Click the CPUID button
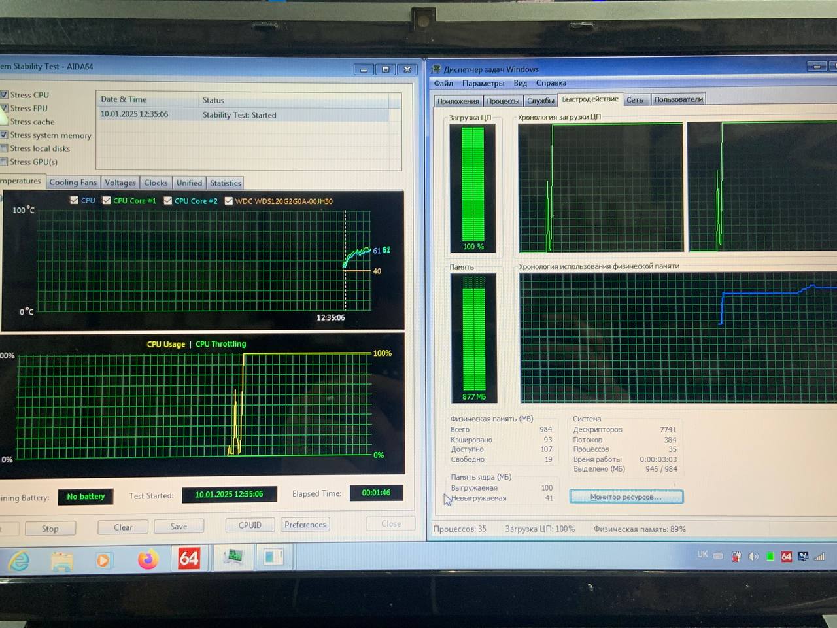The width and height of the screenshot is (837, 628). [x=250, y=525]
